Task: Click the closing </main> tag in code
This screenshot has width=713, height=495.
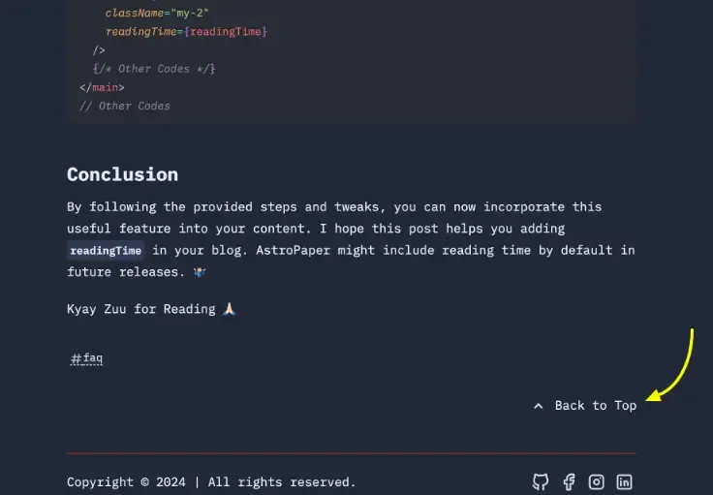Action: click(102, 87)
